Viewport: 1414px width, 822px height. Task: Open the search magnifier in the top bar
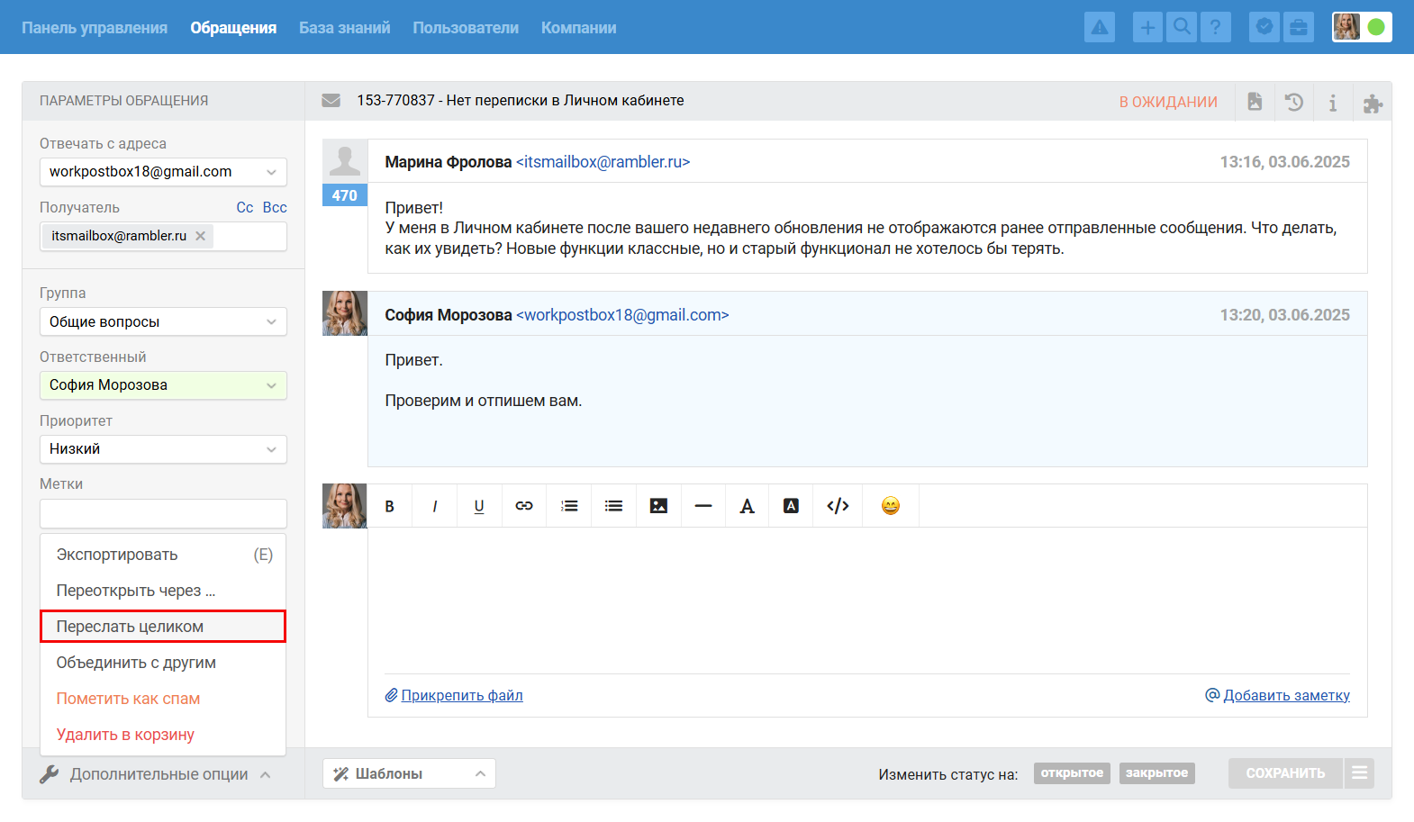click(x=1182, y=27)
